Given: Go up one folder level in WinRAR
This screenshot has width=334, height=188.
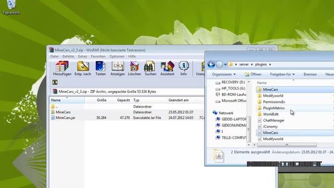Looking at the screenshot, I should (55, 83).
